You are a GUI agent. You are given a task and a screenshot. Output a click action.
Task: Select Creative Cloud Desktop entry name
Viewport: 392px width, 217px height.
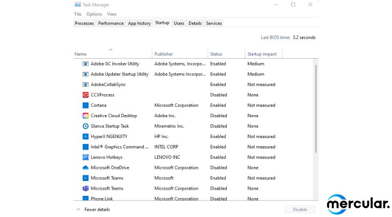coord(114,116)
